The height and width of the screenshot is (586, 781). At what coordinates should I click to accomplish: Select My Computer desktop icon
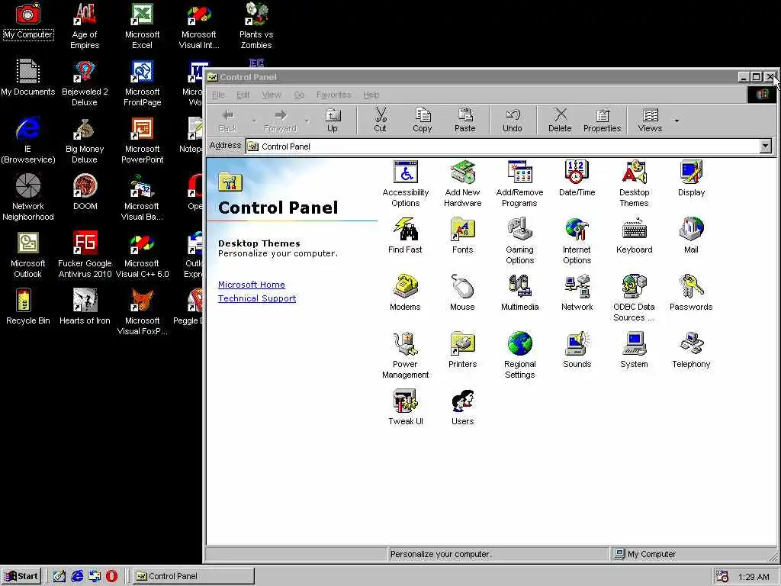click(28, 21)
